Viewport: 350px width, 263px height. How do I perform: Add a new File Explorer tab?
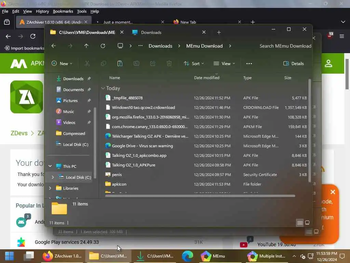click(219, 33)
